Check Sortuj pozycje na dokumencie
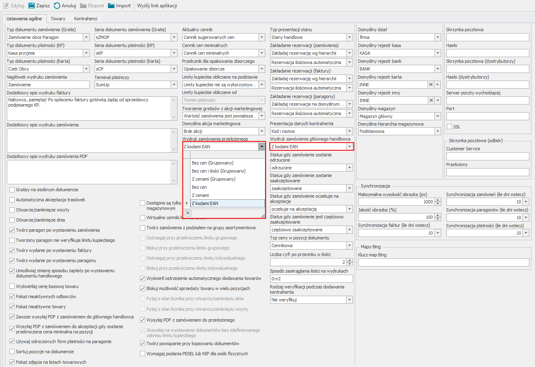 12,352
